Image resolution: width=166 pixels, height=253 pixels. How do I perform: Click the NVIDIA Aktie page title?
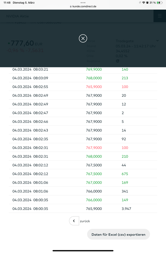coord(17,16)
